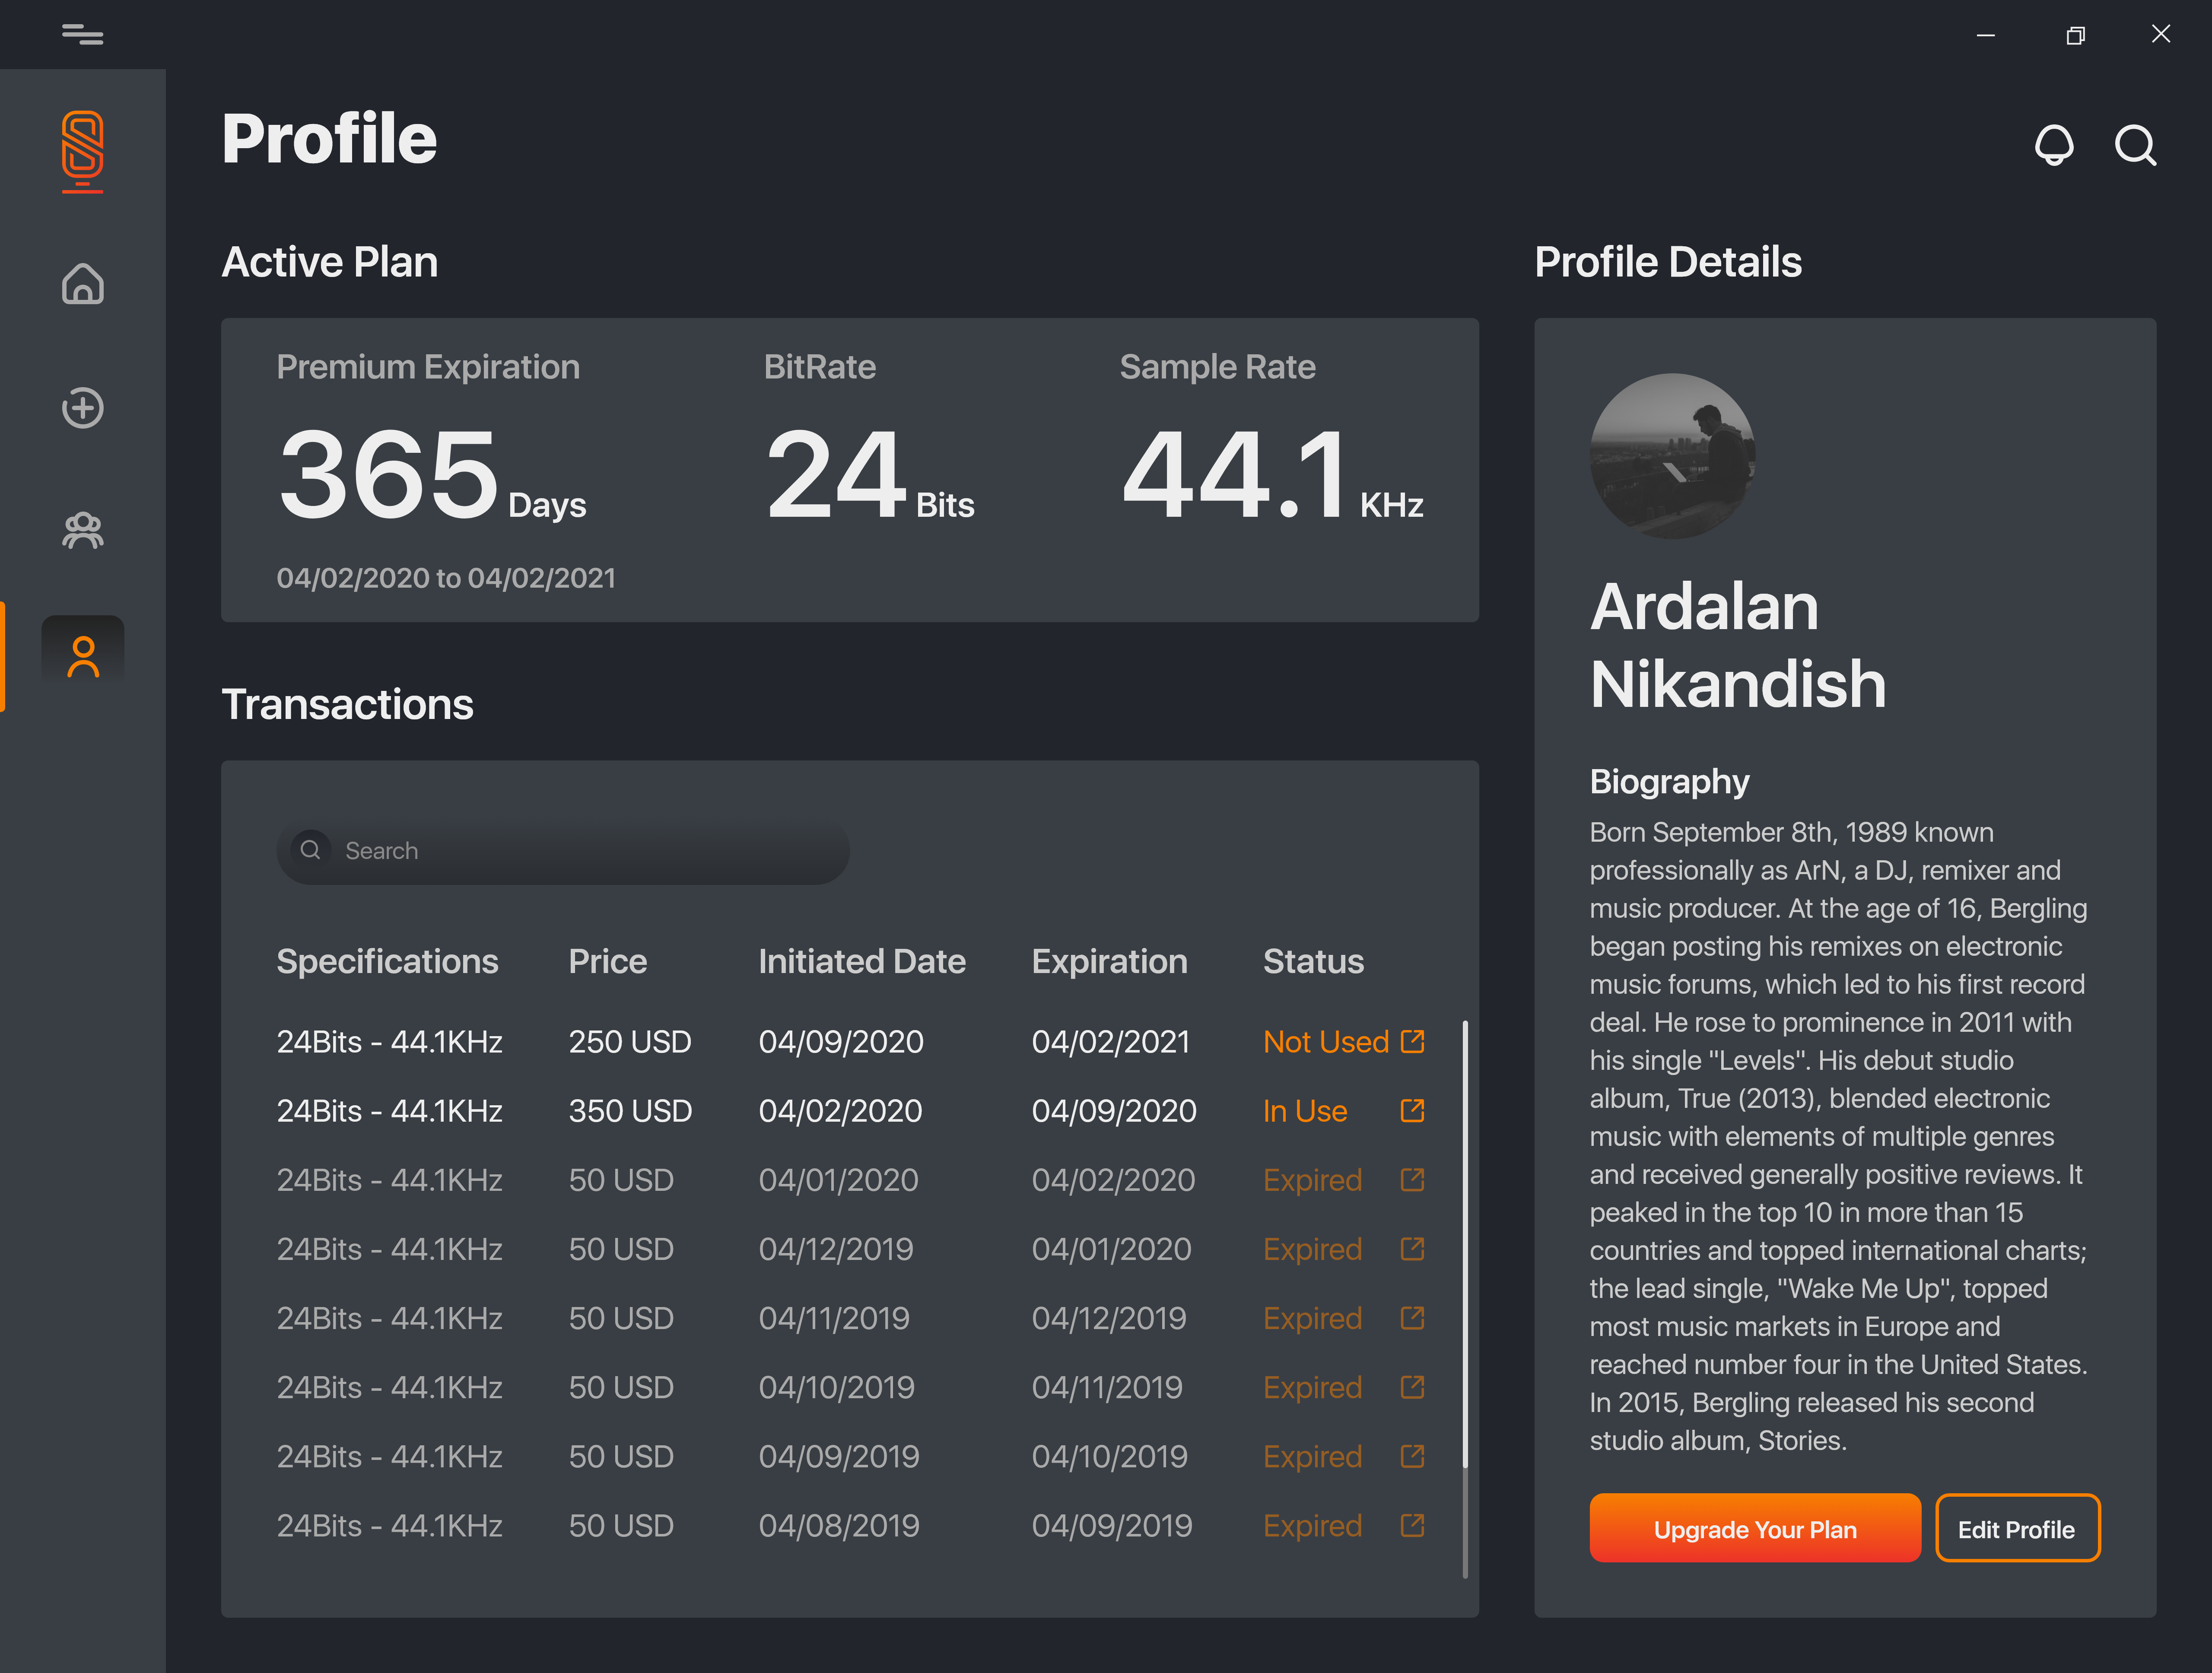Click the 365 Days premium expiration value

pyautogui.click(x=432, y=474)
